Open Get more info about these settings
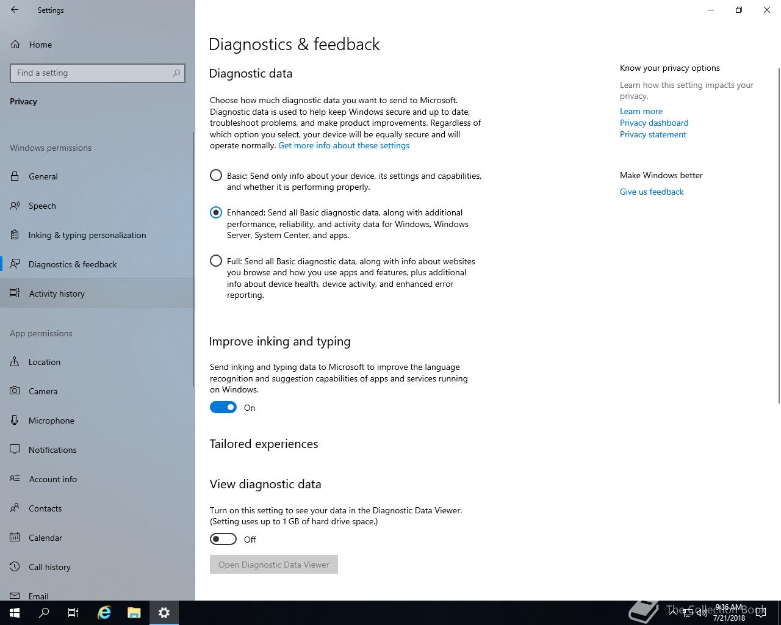 click(x=344, y=145)
